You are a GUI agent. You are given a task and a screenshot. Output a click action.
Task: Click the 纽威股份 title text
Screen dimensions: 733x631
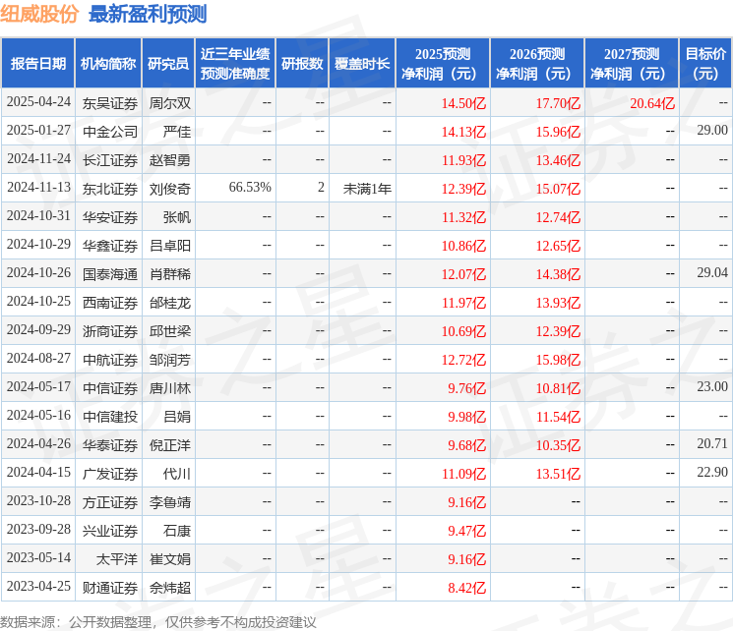coord(39,14)
